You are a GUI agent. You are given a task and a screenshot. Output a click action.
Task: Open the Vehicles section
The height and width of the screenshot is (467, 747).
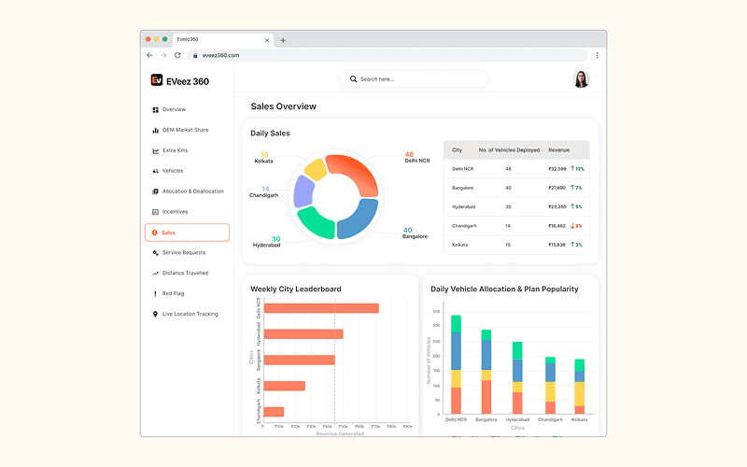(x=173, y=171)
